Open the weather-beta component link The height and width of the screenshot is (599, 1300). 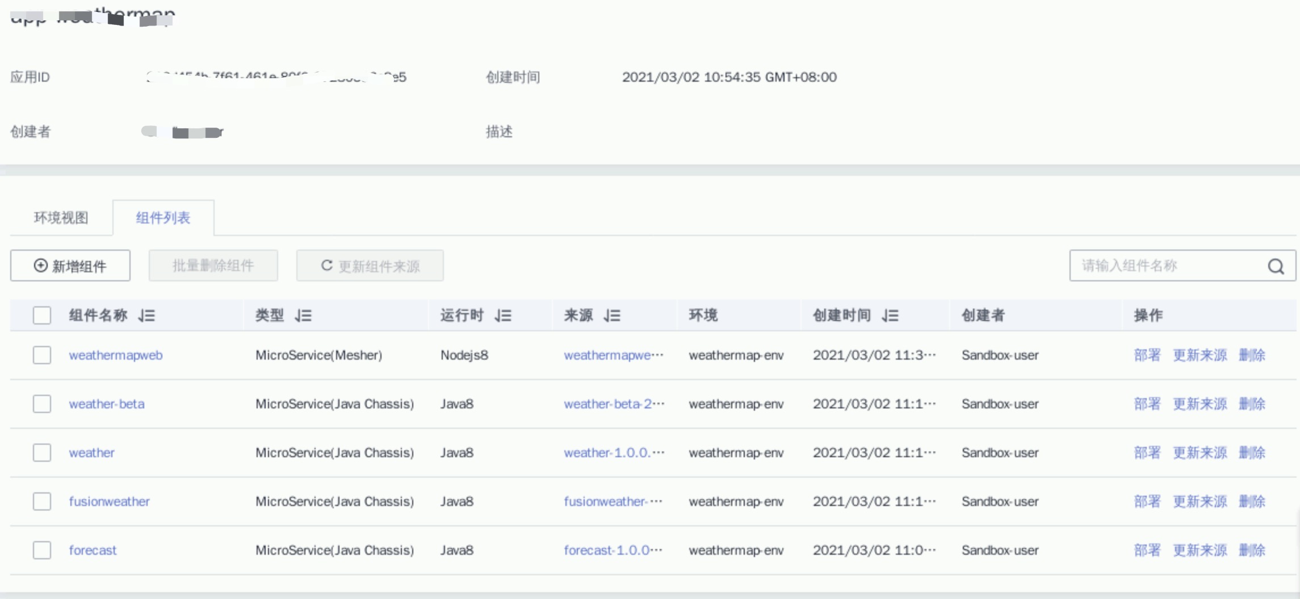click(107, 404)
